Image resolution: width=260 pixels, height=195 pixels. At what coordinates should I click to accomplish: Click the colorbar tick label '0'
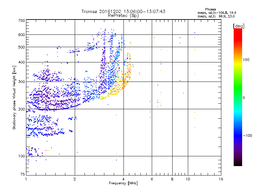pos(244,98)
